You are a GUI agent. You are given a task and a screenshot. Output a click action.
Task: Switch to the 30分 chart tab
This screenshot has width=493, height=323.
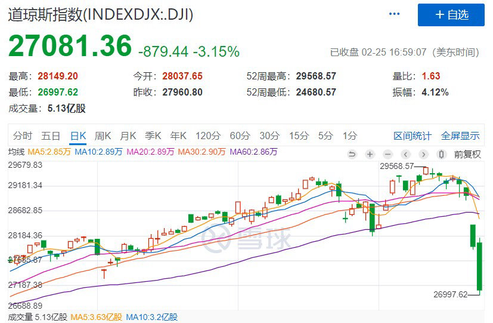(x=269, y=136)
